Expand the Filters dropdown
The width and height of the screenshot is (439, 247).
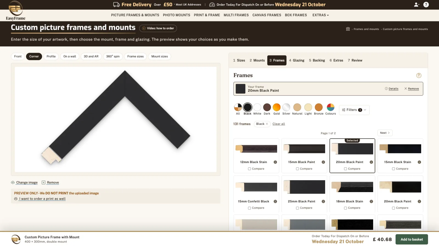(354, 110)
